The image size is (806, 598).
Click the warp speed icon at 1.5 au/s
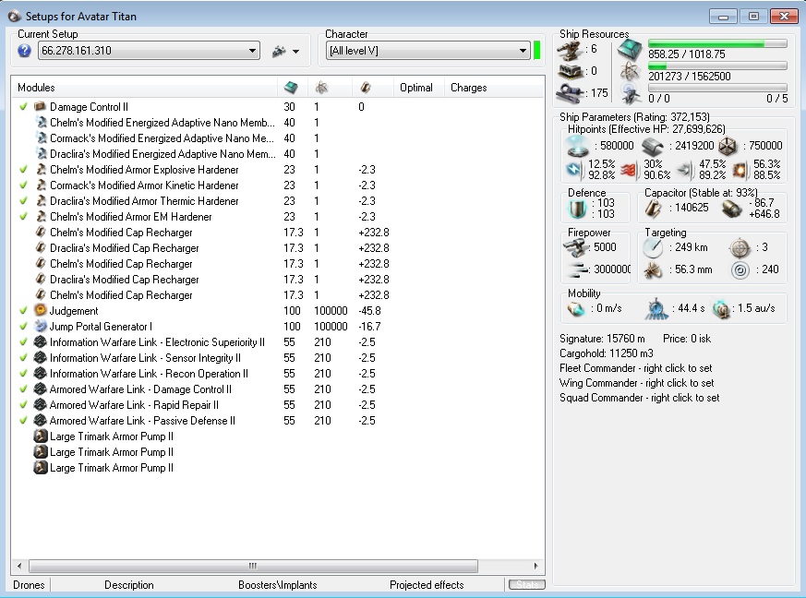[721, 309]
